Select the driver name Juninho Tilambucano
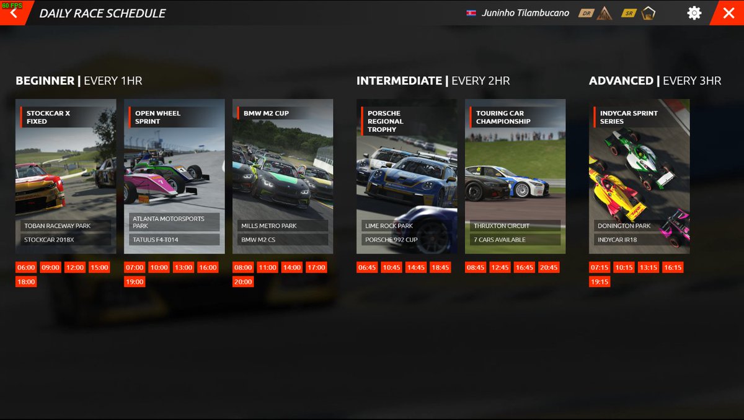Viewport: 744px width, 420px height. click(525, 13)
